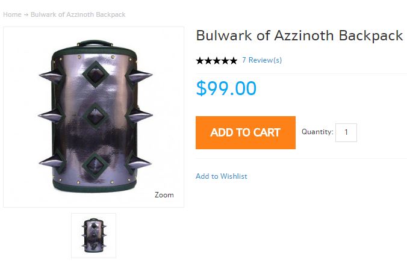Image resolution: width=407 pixels, height=266 pixels.
Task: Click the Zoom label on image
Action: pyautogui.click(x=164, y=195)
